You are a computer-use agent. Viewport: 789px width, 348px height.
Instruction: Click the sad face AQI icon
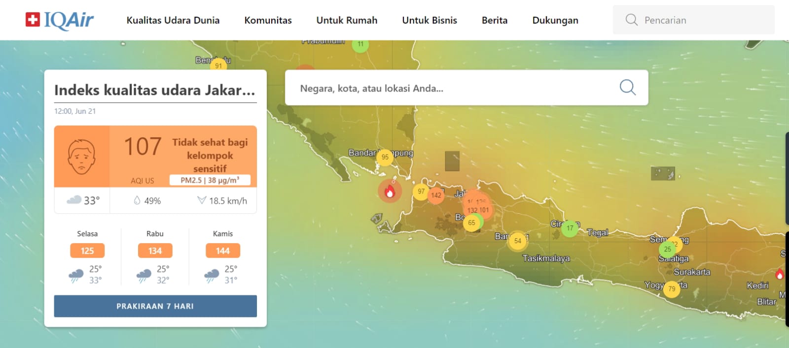click(x=81, y=157)
